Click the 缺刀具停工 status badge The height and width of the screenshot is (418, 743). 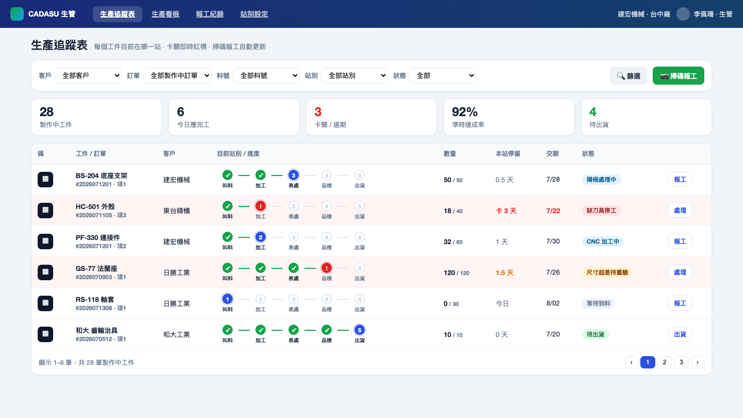pos(601,211)
